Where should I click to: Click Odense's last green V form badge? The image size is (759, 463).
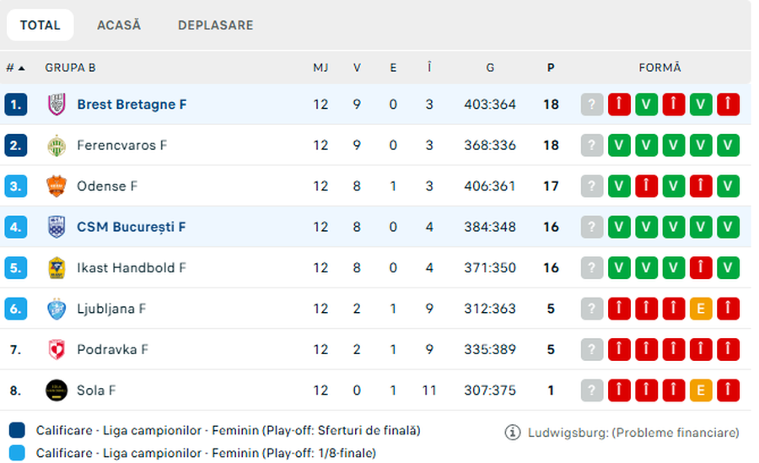click(x=728, y=186)
